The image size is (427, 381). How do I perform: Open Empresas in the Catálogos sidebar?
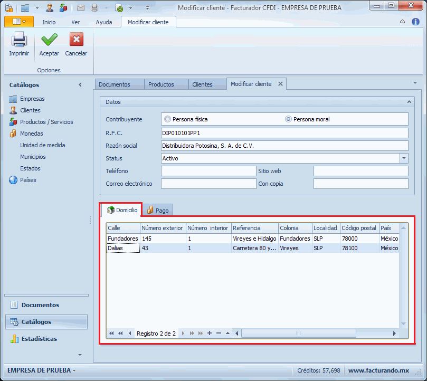tap(32, 99)
